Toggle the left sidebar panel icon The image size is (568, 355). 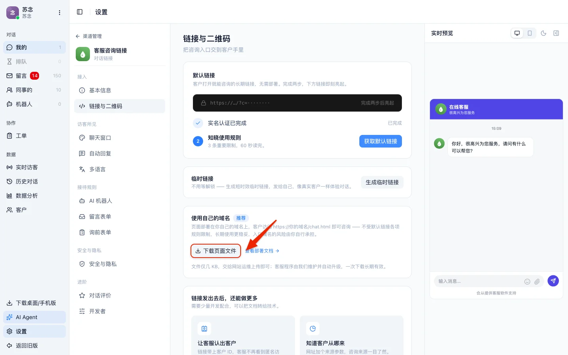click(x=80, y=12)
